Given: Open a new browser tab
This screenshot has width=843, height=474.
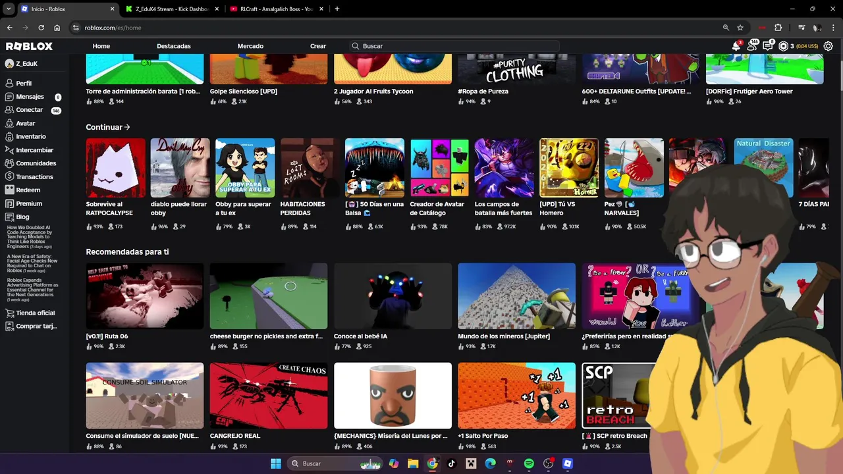Looking at the screenshot, I should [337, 9].
